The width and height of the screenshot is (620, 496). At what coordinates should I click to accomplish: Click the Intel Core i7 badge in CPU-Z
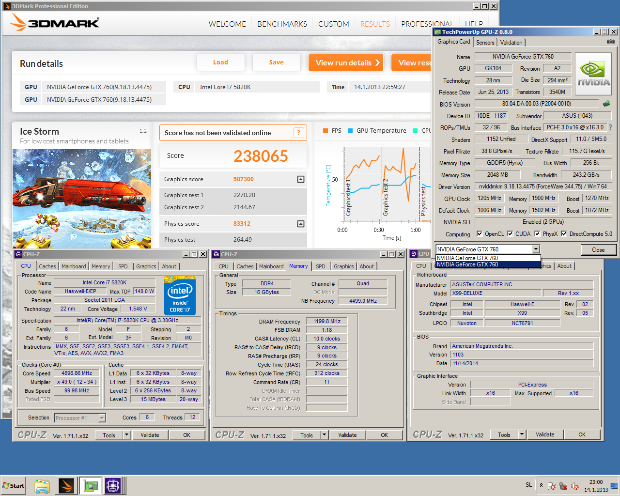tap(180, 295)
